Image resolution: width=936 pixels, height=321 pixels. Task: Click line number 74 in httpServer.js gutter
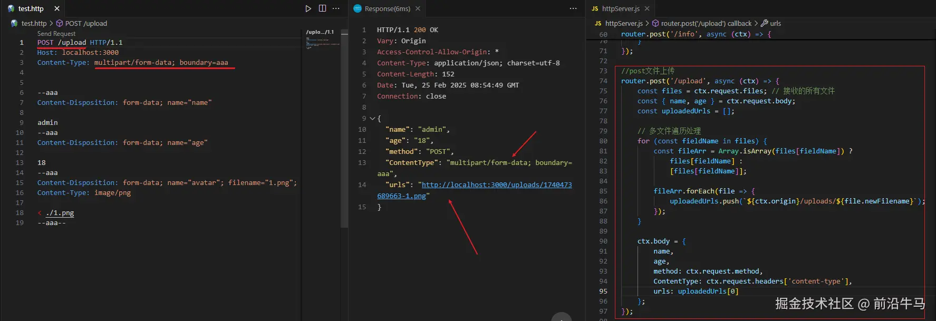click(603, 81)
